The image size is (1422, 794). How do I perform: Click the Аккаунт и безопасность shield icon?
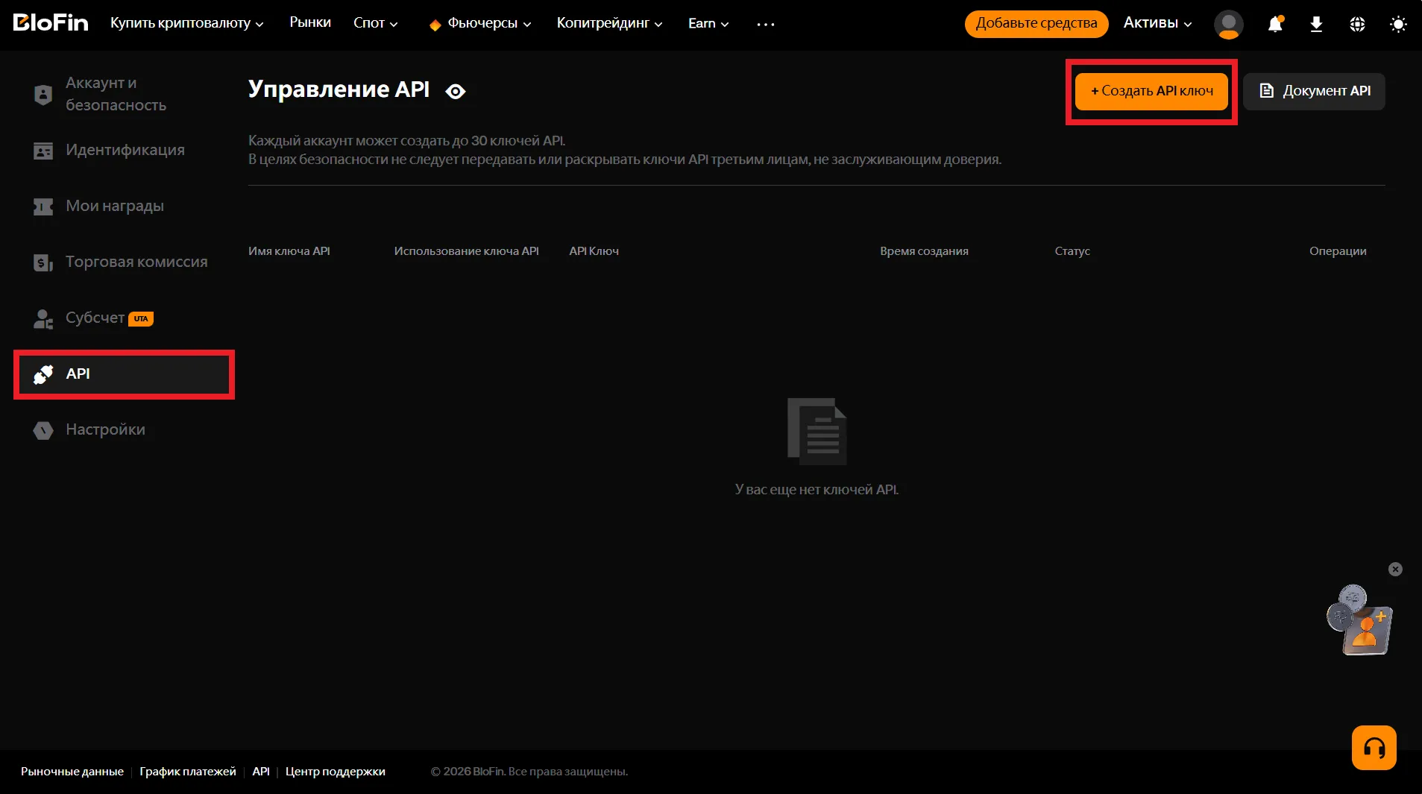point(43,95)
